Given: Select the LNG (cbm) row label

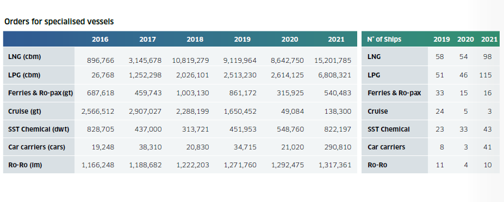Looking at the screenshot, I should tap(24, 57).
